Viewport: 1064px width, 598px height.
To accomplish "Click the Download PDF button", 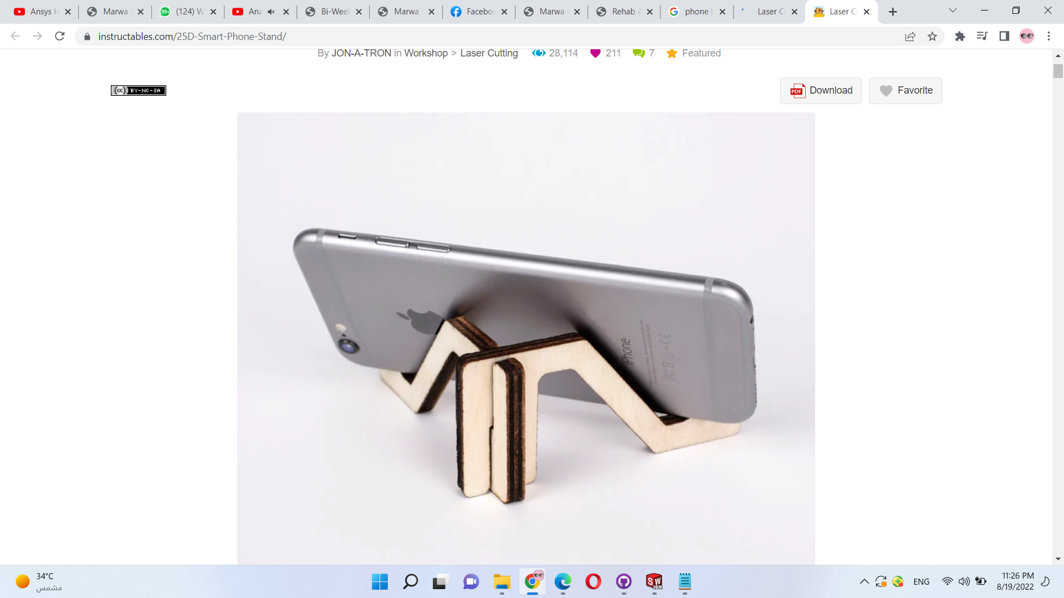I will click(x=821, y=90).
